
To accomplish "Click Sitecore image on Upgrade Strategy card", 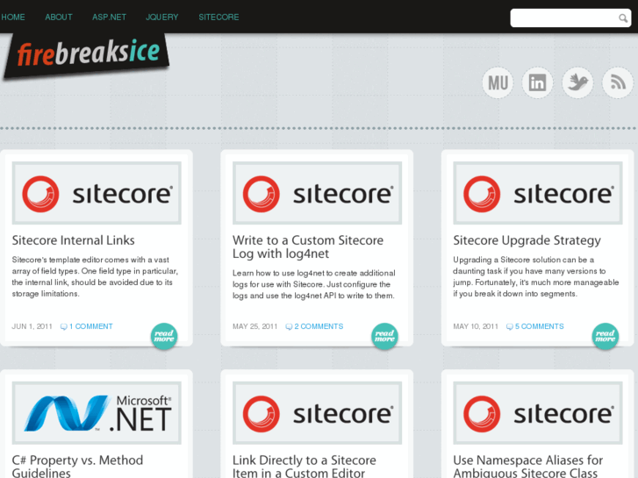I will click(x=538, y=193).
